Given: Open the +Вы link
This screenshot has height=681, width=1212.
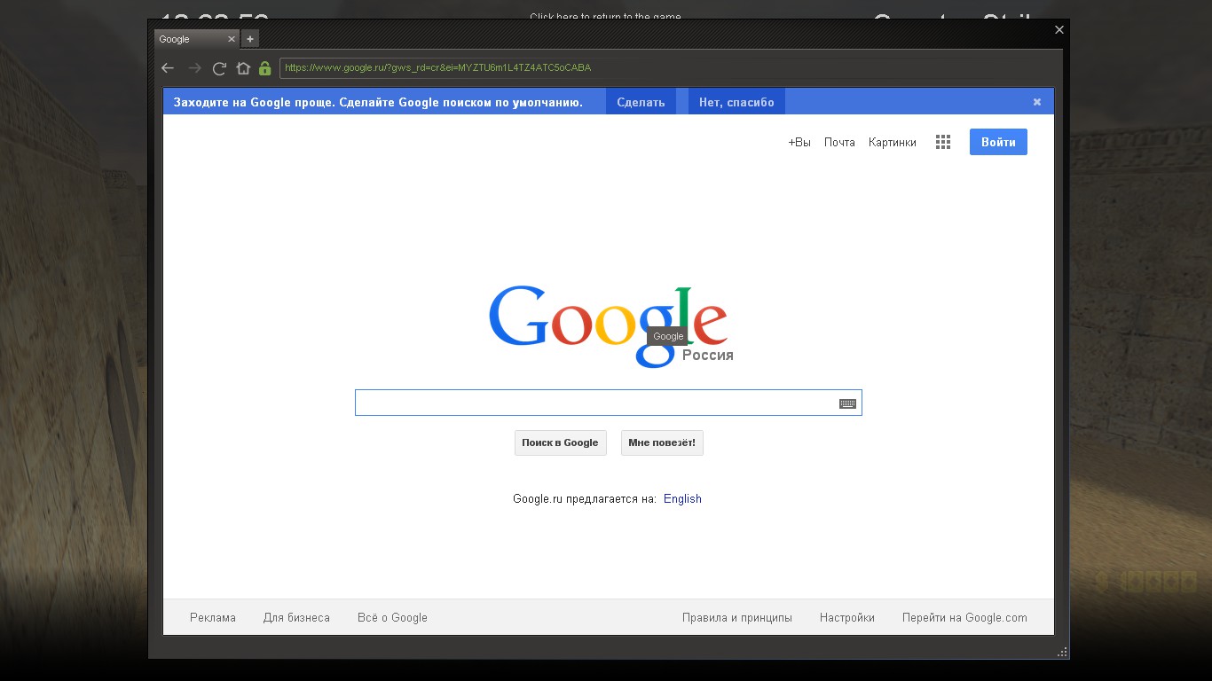Looking at the screenshot, I should coord(799,142).
